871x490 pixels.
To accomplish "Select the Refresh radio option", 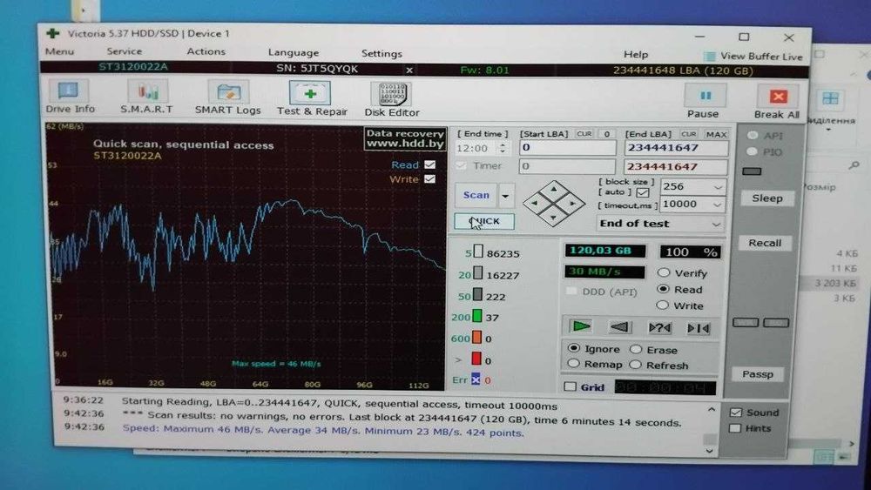I will (636, 365).
